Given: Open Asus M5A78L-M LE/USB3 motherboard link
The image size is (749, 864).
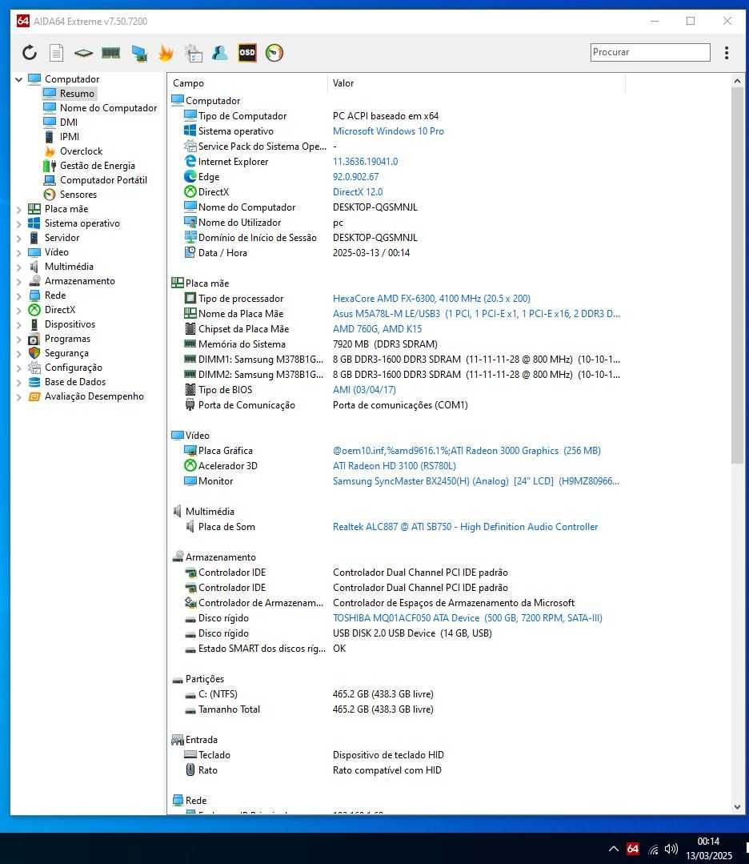Looking at the screenshot, I should tap(476, 314).
